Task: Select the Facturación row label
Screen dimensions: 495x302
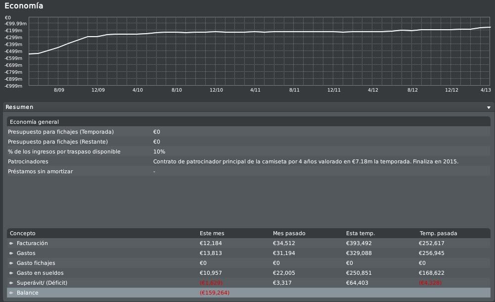Action: tap(32, 243)
